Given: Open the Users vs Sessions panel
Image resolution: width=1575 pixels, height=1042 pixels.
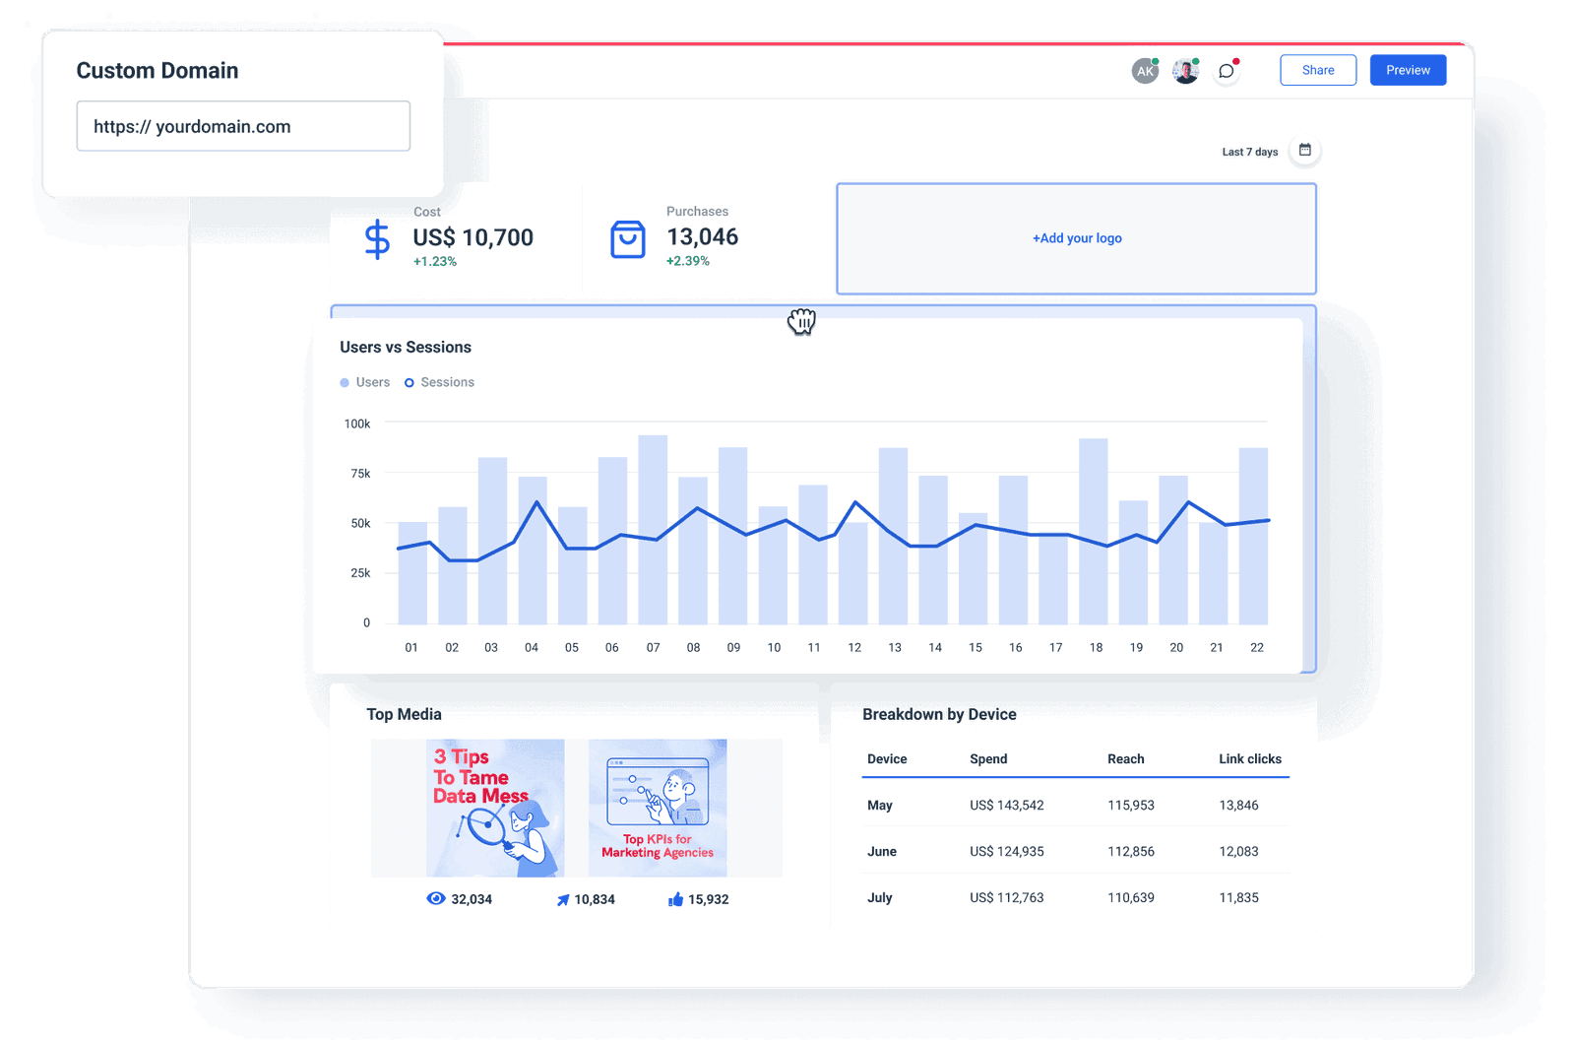Looking at the screenshot, I should (406, 347).
